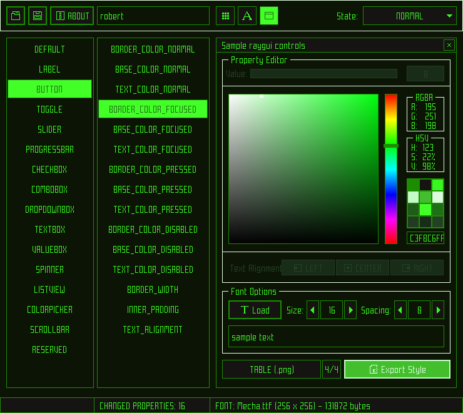The height and width of the screenshot is (413, 463).
Task: Click the style name text field
Action: 153,16
